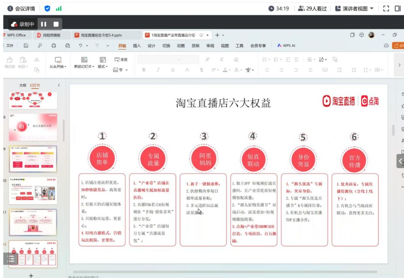Add new slide with plus button
Image resolution: width=404 pixels, height=278 pixels.
tap(31, 275)
